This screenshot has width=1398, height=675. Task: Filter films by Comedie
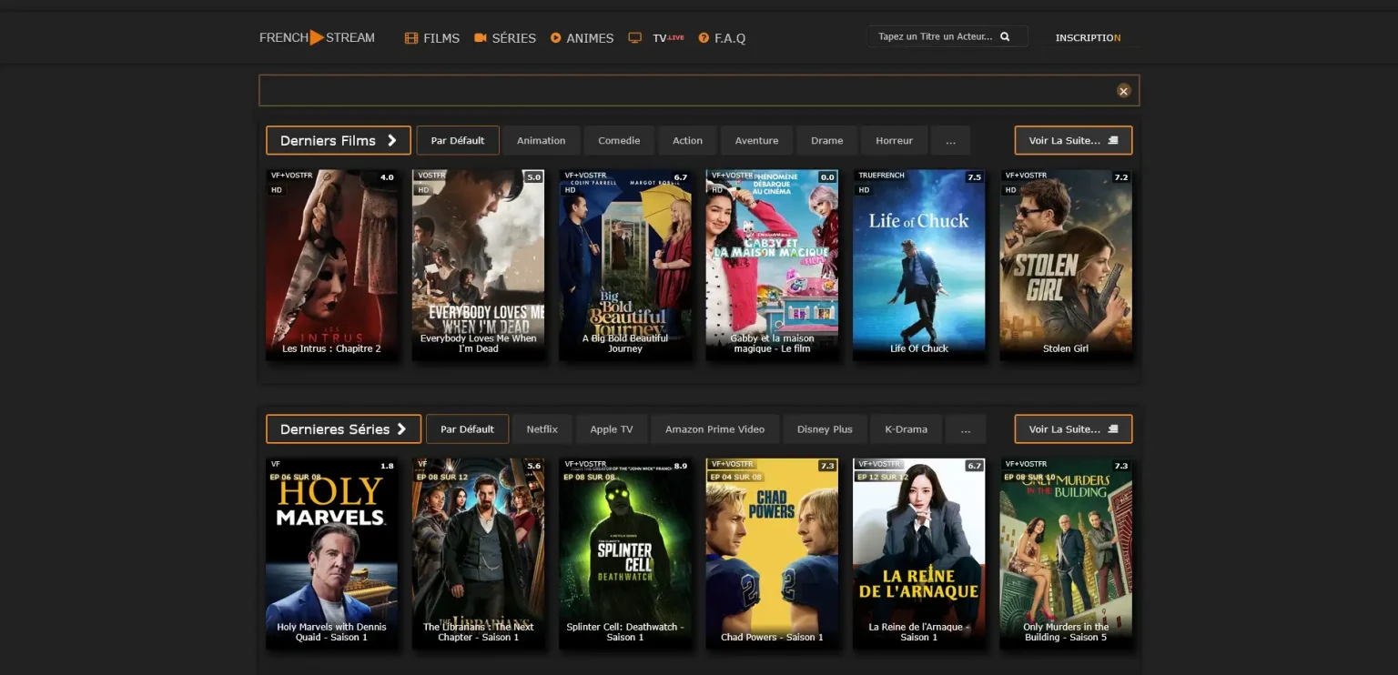[619, 141]
